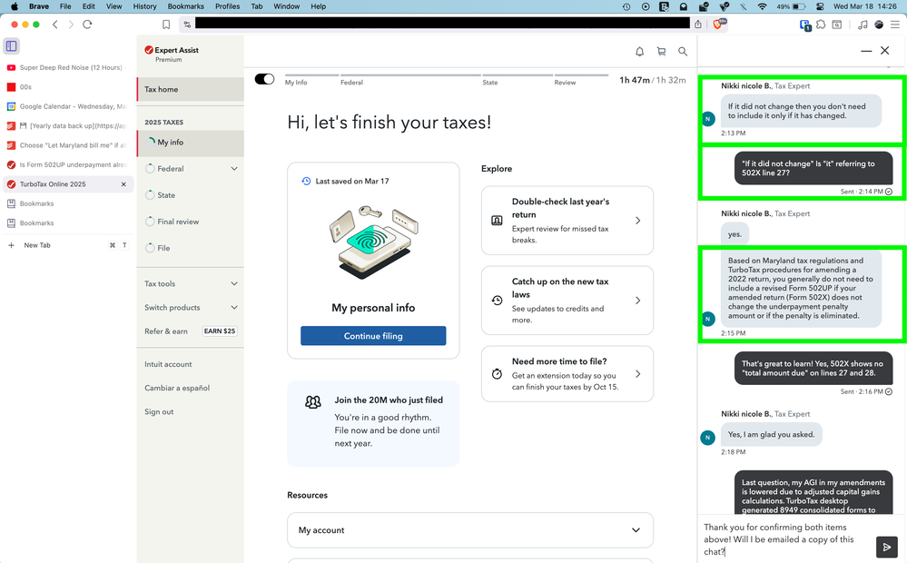Open the menu bar date and time
This screenshot has height=563, width=907.
coord(864,6)
